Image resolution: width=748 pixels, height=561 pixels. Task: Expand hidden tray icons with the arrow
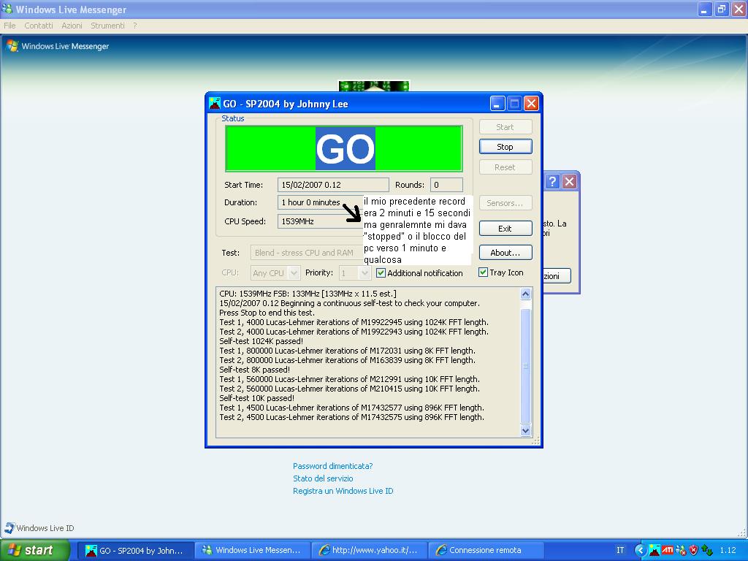(x=641, y=550)
